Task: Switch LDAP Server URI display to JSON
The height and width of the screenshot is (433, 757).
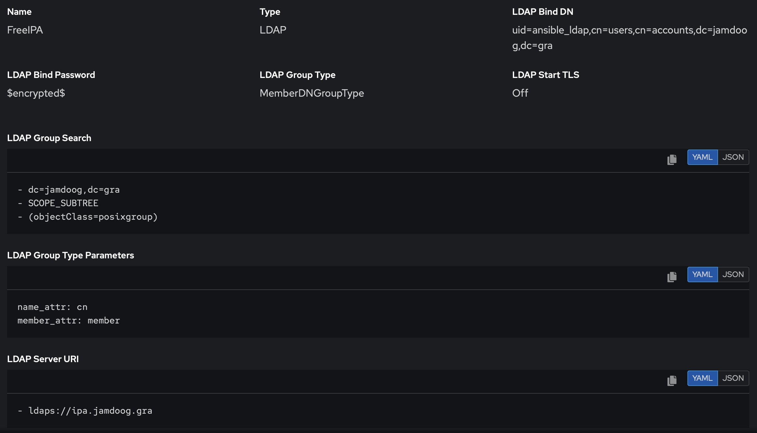Action: point(733,378)
